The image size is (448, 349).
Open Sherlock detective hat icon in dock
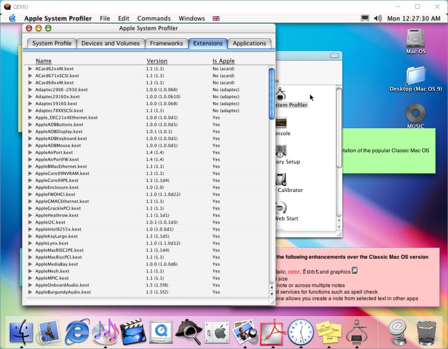pos(189,332)
